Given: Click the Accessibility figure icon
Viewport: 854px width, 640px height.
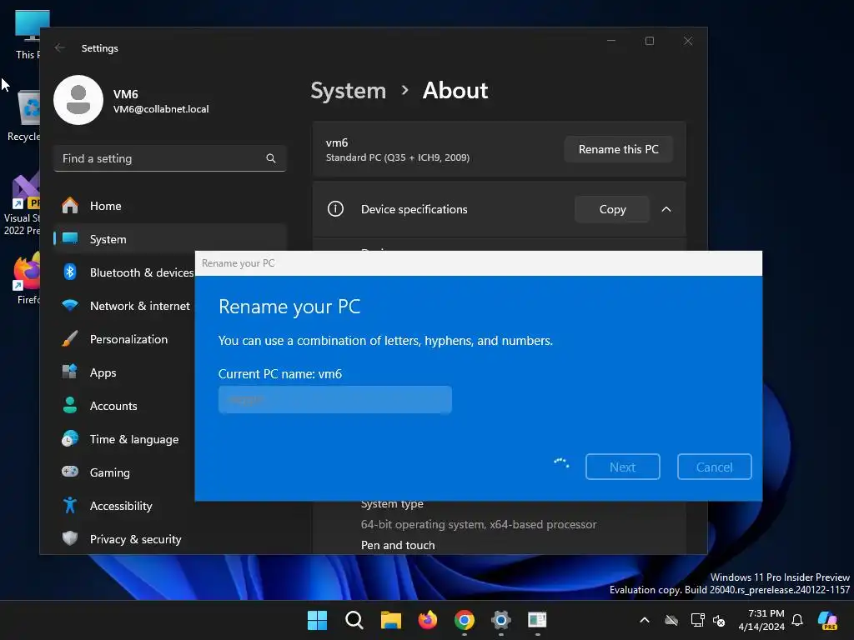Looking at the screenshot, I should [70, 506].
